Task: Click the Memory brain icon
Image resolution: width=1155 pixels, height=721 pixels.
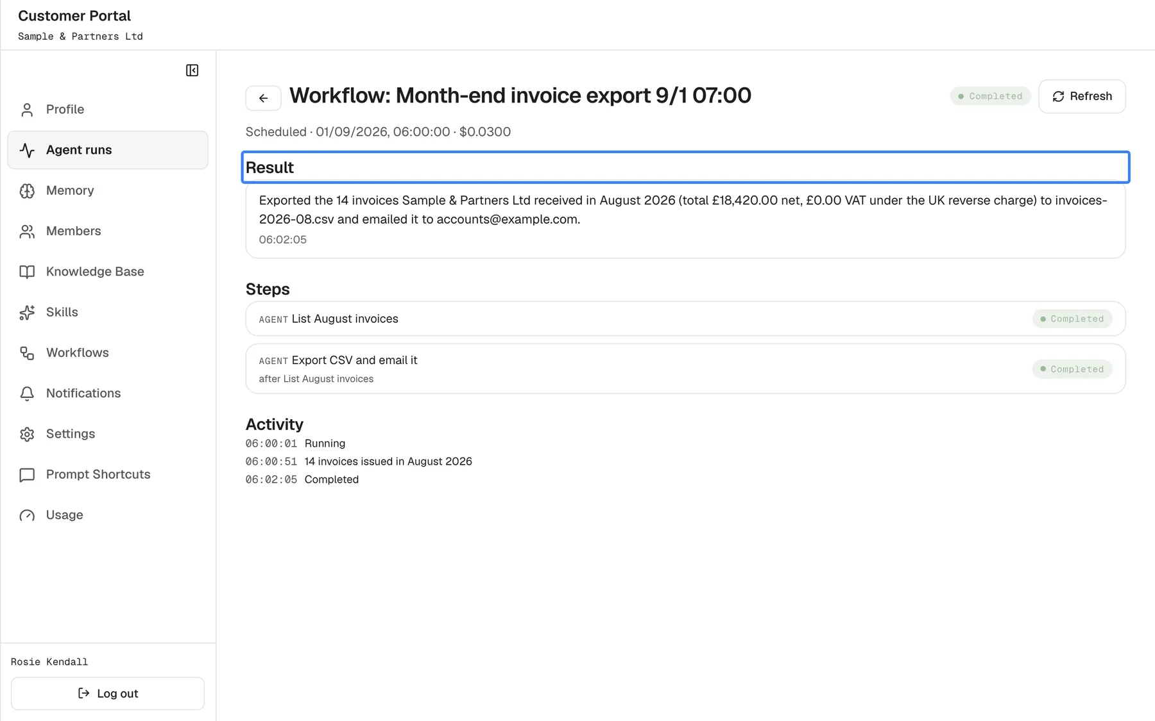Action: click(27, 191)
